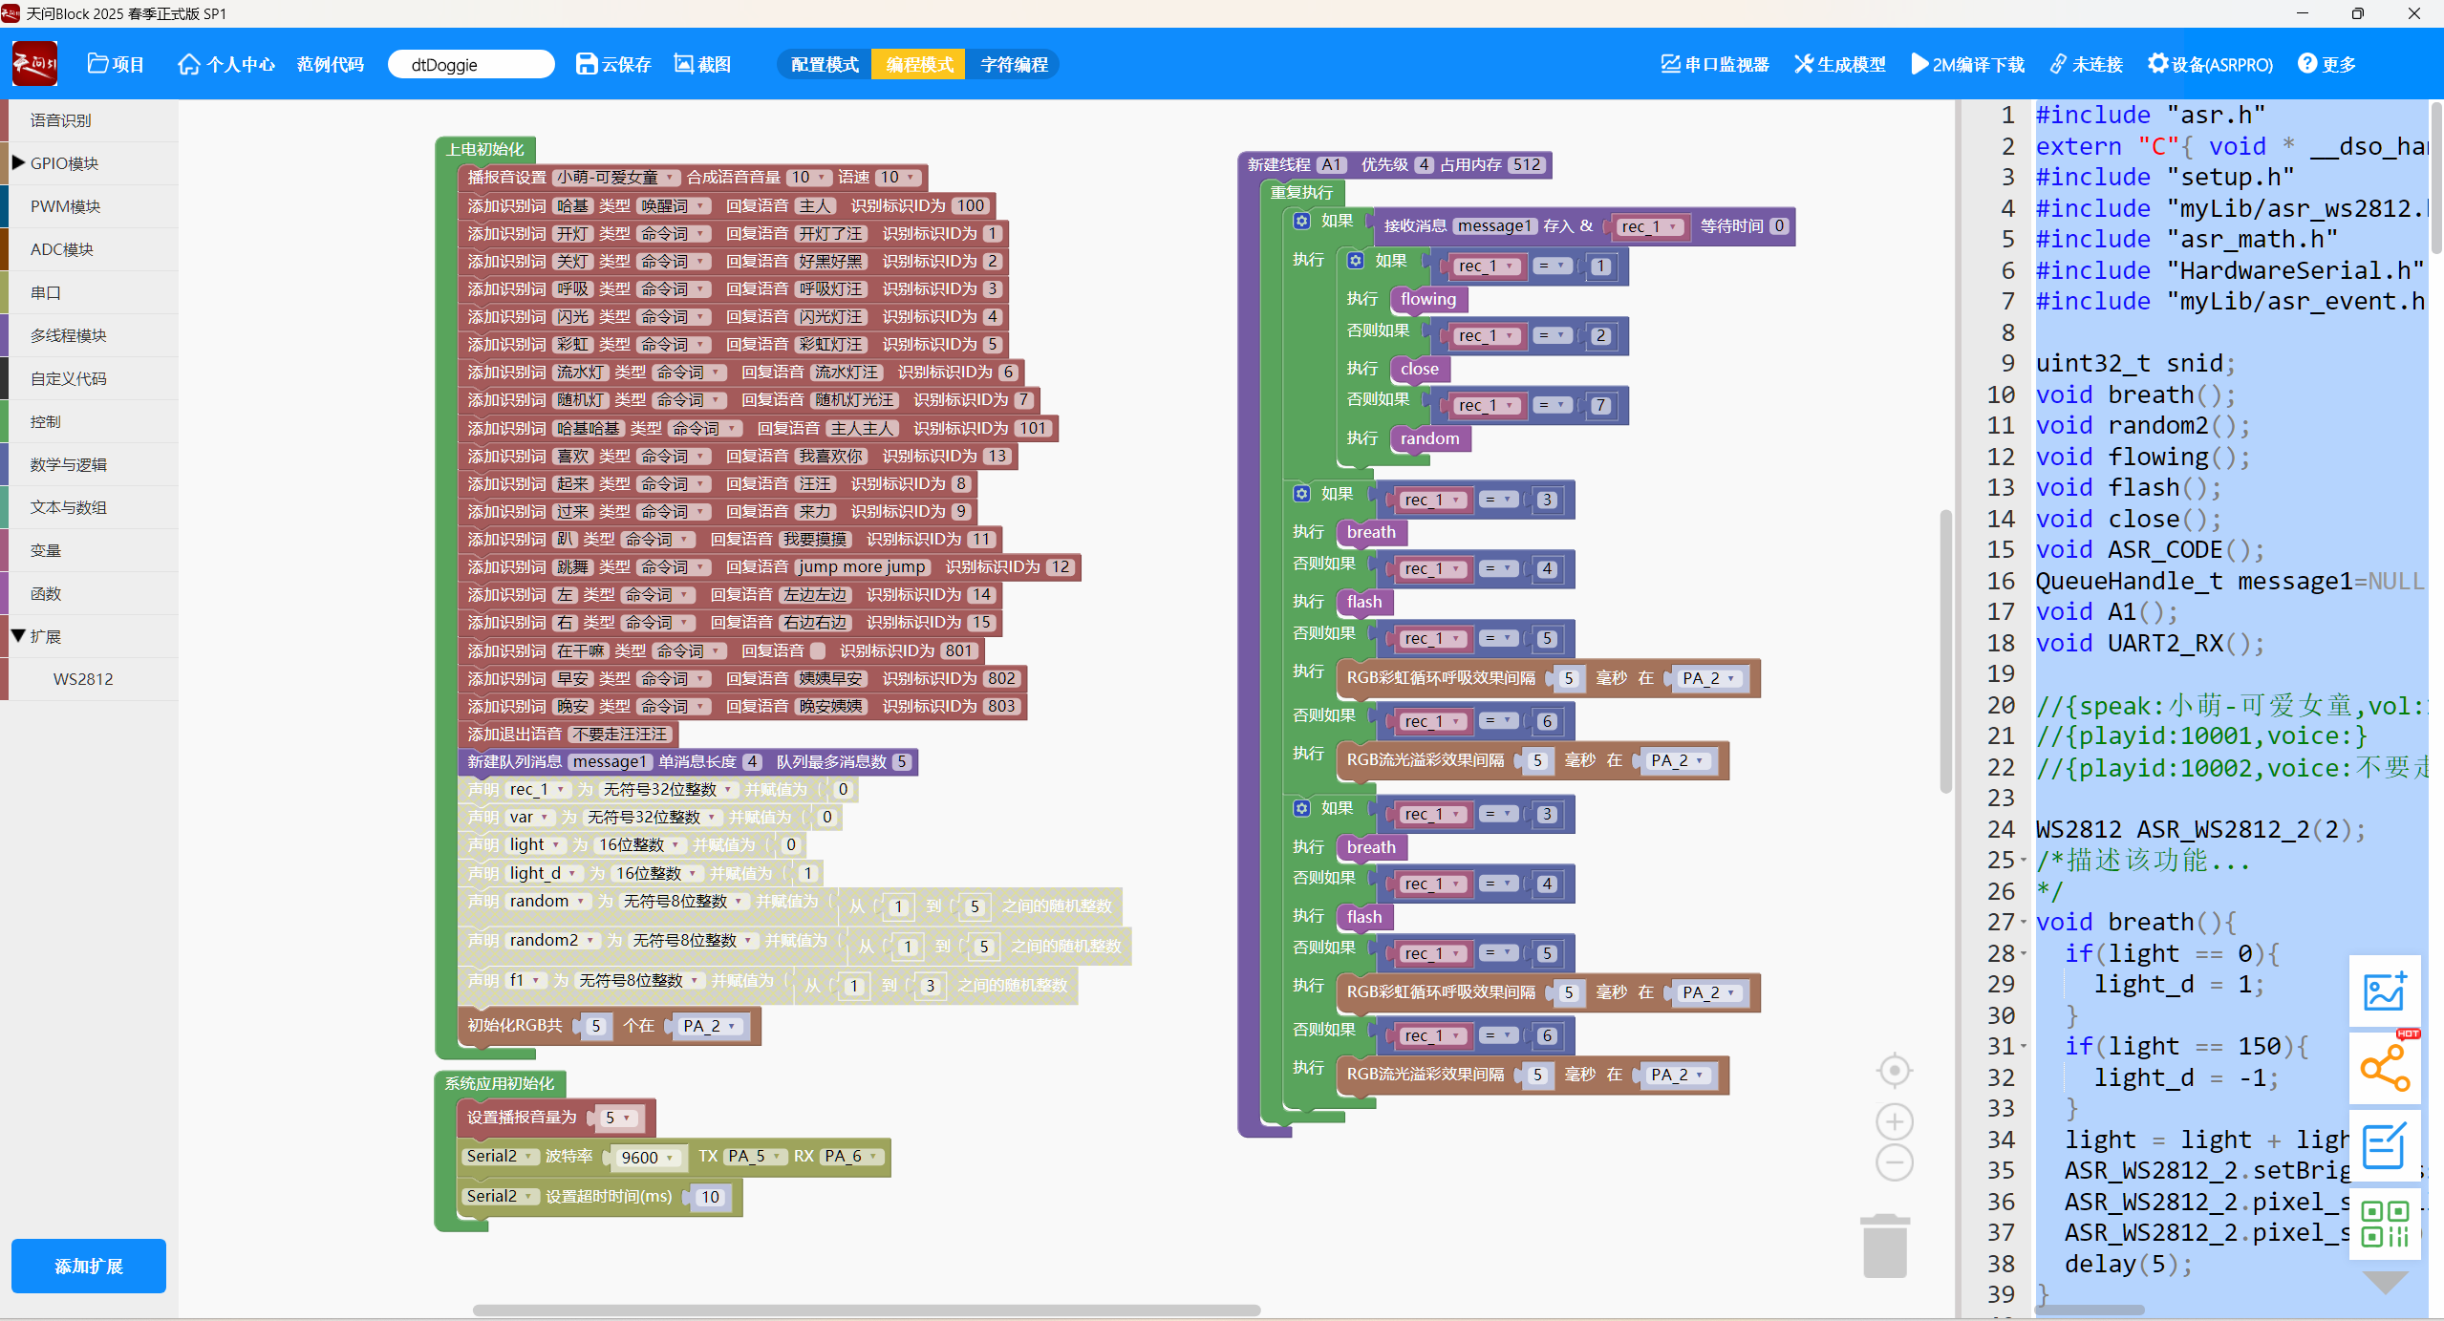Open the 设置播报音量为 5 dropdown
The width and height of the screenshot is (2444, 1321).
(617, 1118)
